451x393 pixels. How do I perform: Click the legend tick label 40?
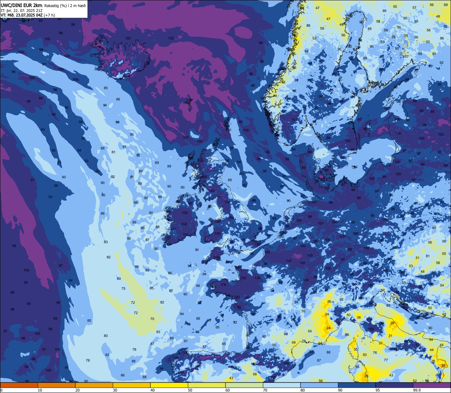pos(152,390)
